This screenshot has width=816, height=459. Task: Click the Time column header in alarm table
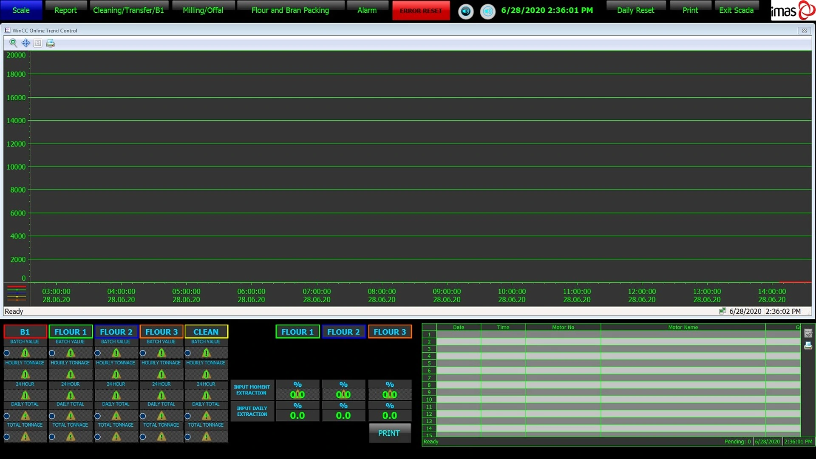point(503,327)
